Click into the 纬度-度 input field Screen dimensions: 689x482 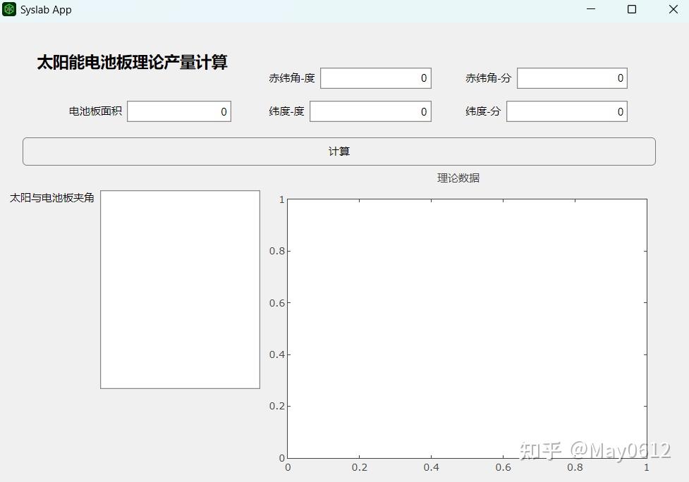point(370,111)
